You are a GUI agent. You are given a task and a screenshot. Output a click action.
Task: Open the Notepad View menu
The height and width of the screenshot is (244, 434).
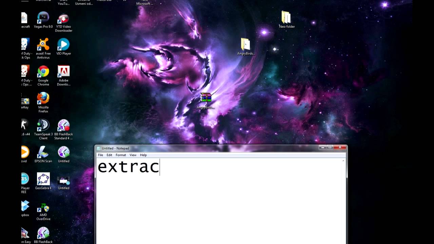coord(133,155)
